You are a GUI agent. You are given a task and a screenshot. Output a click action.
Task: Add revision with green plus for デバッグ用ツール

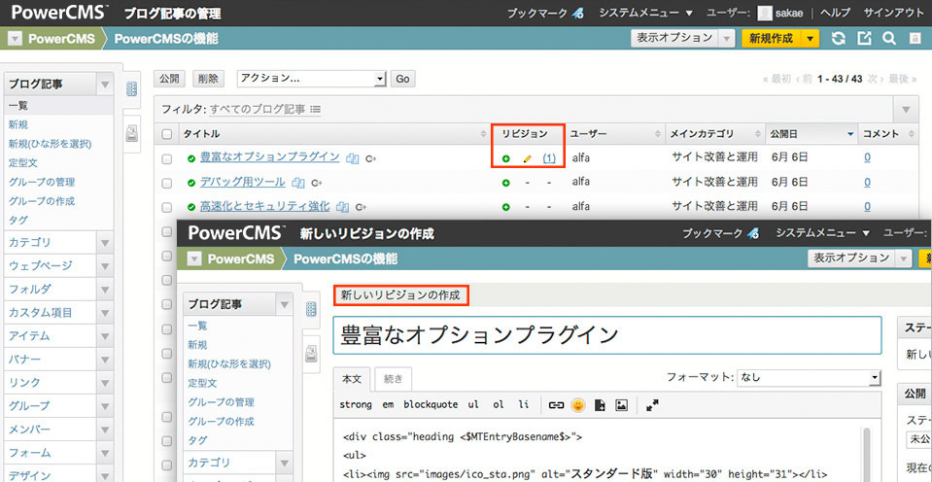click(x=505, y=183)
